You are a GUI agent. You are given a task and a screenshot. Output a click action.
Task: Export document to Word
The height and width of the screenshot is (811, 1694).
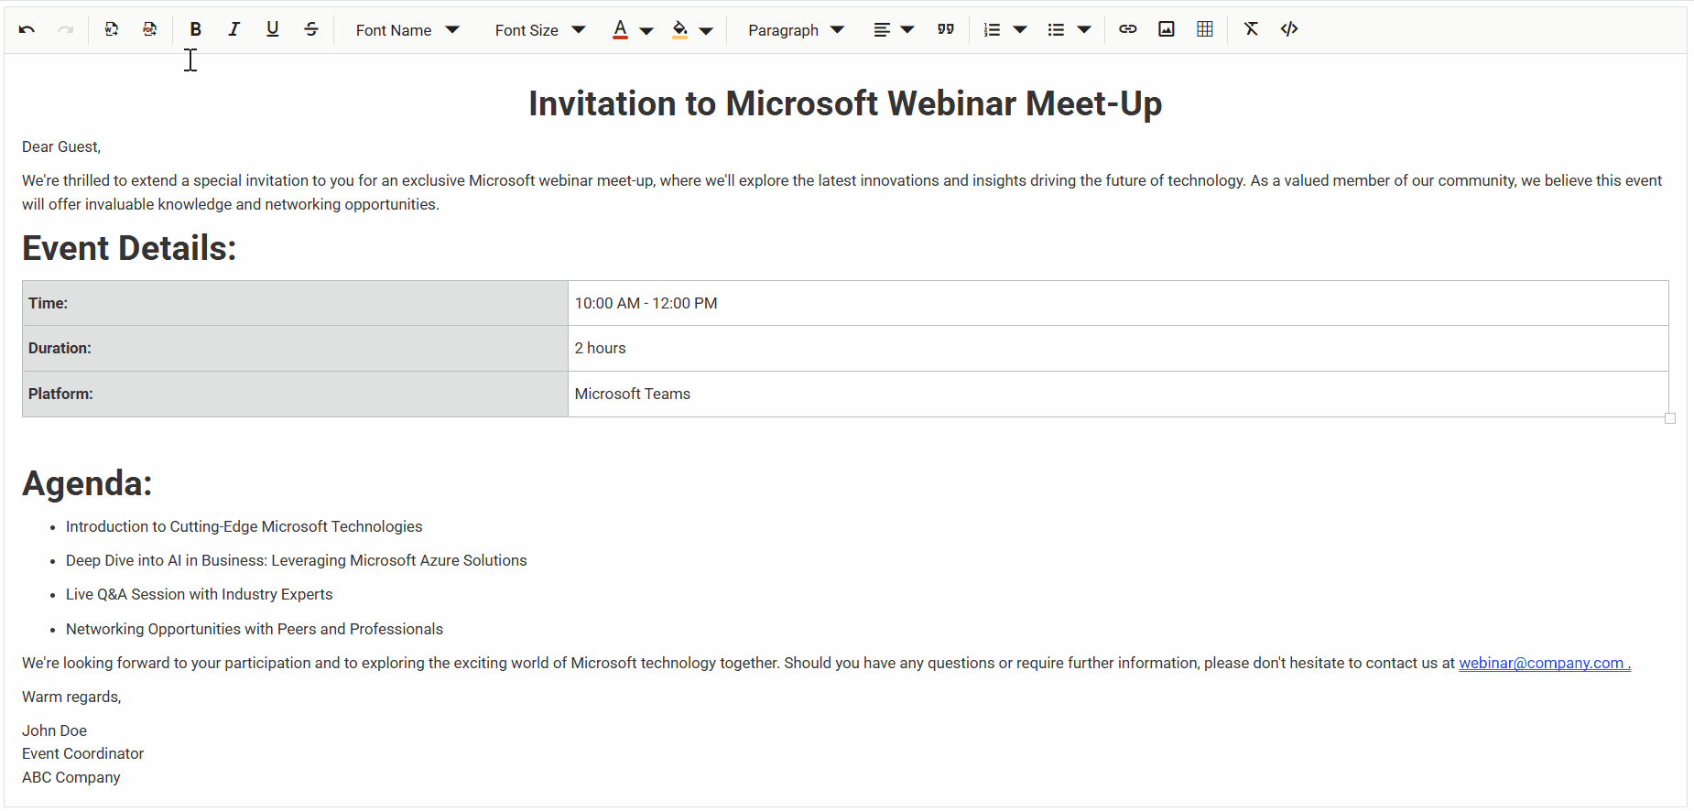112,29
